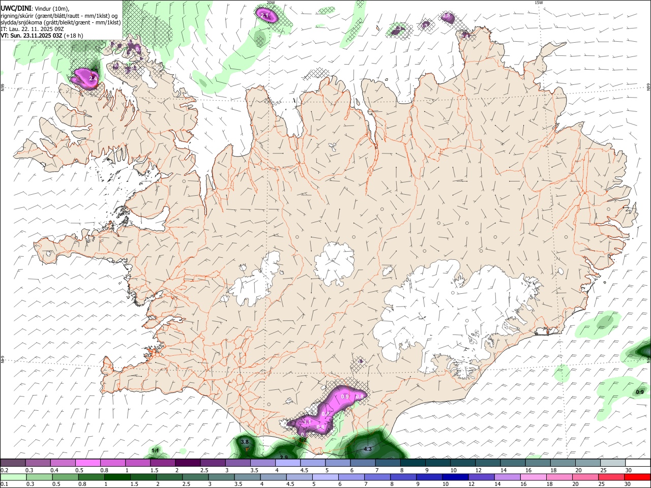Click the 20W longitude label
Viewport: 651px width, 488px height.
pyautogui.click(x=271, y=3)
